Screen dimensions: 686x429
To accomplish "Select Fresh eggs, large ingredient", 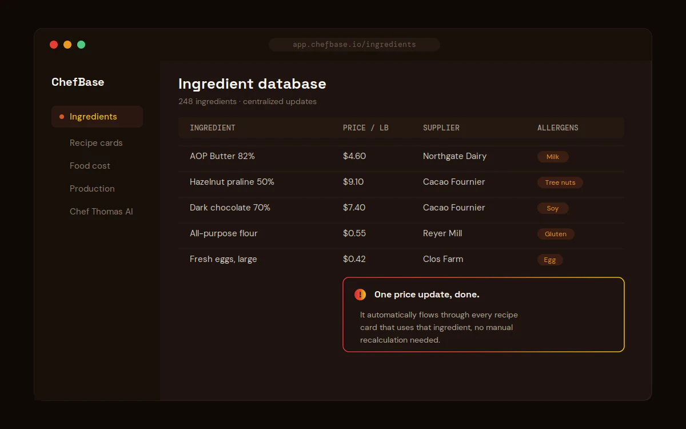I will (224, 259).
